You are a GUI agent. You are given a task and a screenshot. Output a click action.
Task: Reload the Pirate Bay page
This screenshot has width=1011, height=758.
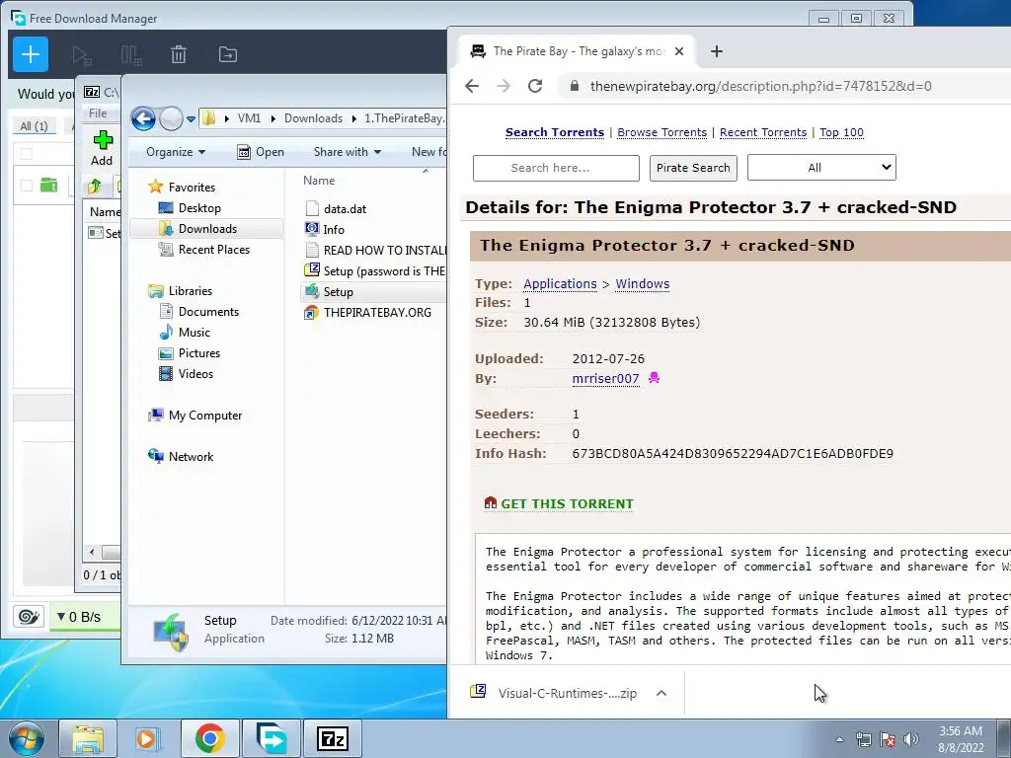click(x=535, y=86)
